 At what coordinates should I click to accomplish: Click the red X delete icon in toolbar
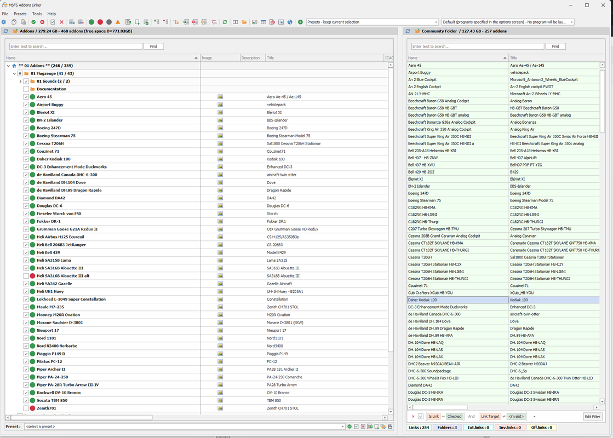pos(61,22)
